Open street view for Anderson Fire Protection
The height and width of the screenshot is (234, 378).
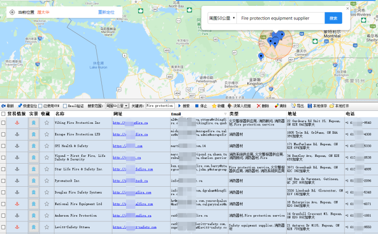[x=34, y=216]
